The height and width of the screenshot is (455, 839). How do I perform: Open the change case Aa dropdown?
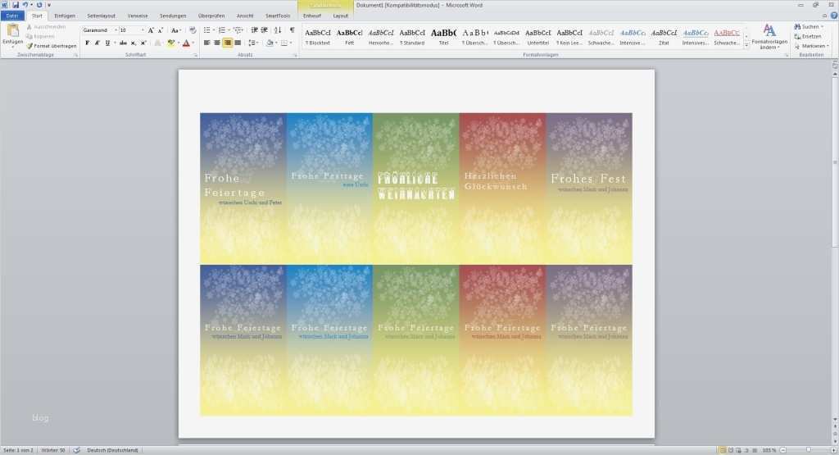coord(175,30)
